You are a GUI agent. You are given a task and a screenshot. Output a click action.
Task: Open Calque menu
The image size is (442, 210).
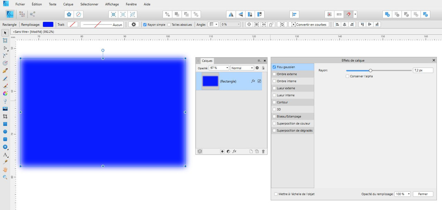(68, 4)
